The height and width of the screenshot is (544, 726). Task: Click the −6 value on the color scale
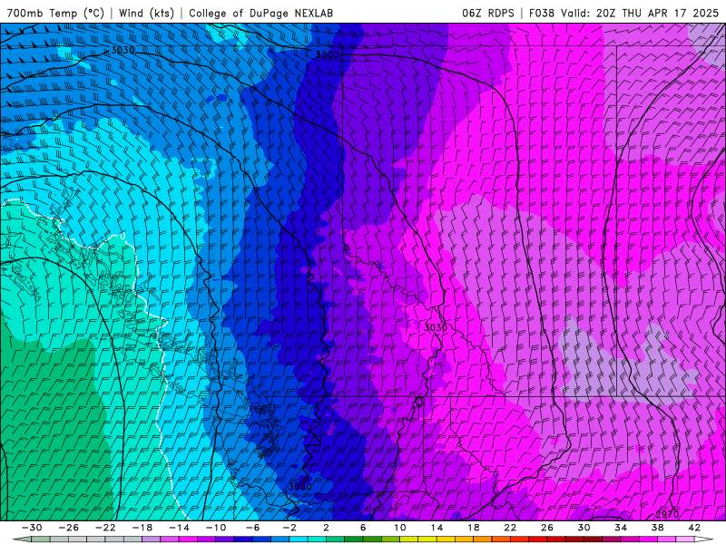point(252,528)
